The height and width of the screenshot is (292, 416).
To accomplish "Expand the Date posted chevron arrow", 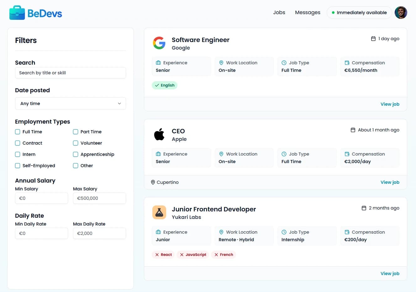I will (x=119, y=104).
